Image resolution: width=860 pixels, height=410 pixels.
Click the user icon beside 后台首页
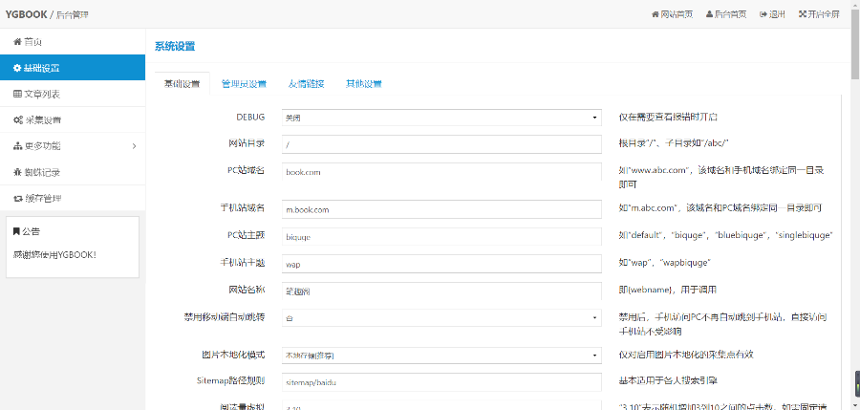[x=709, y=15]
